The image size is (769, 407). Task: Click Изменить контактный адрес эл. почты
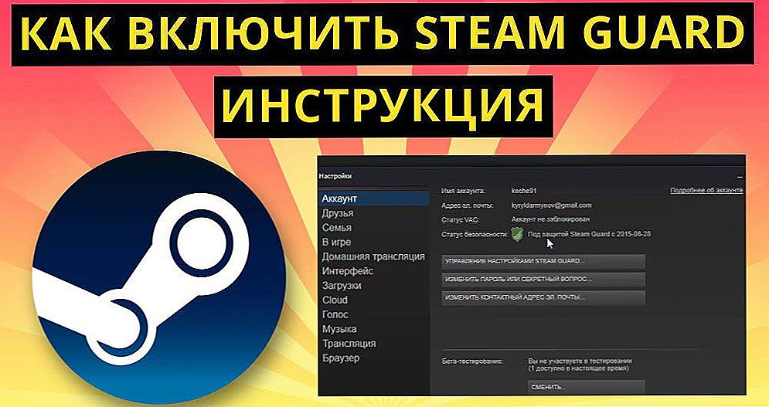(x=543, y=297)
